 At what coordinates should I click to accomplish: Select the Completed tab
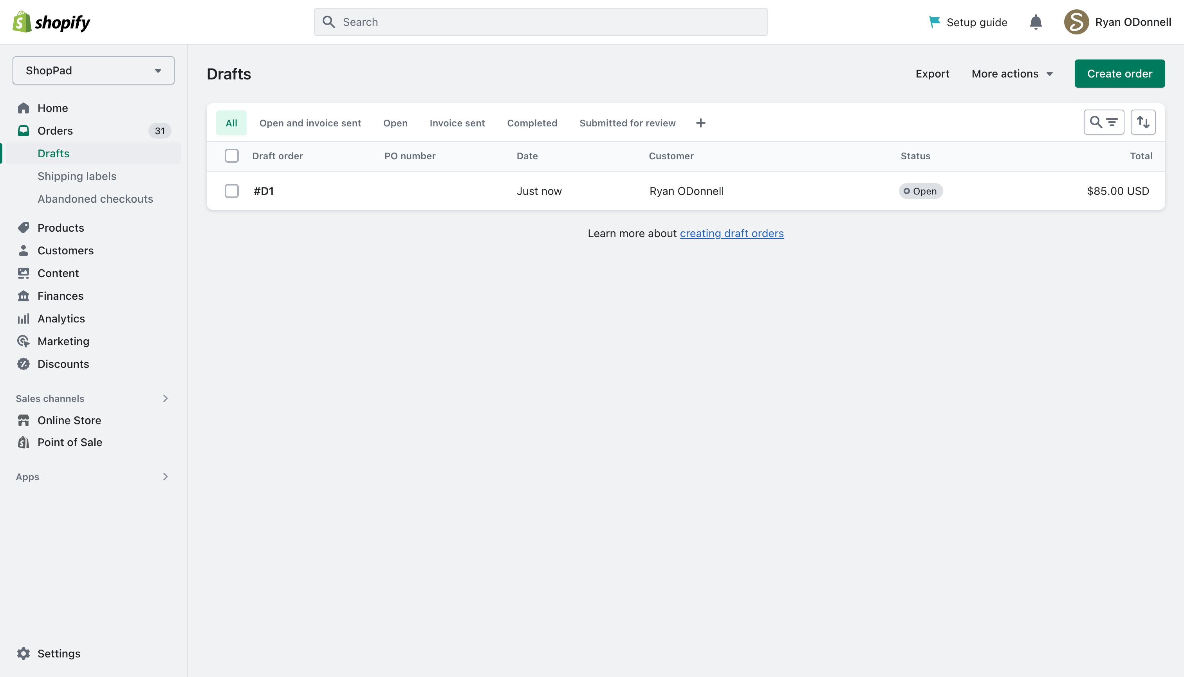point(532,123)
